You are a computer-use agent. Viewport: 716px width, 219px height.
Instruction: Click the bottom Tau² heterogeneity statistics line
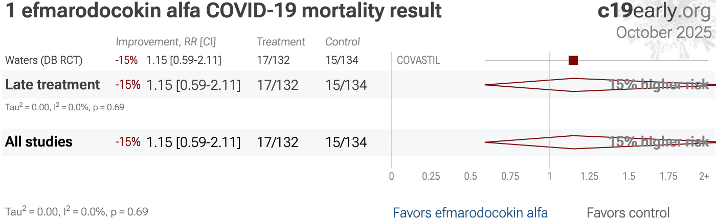(77, 211)
